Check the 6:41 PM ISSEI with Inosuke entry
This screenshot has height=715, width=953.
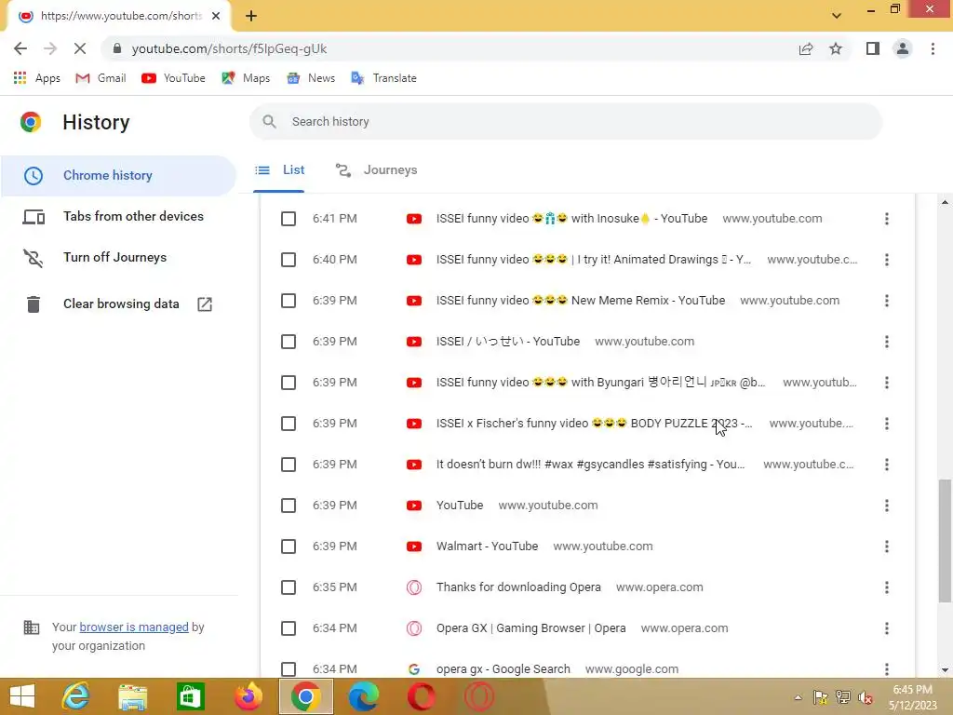(289, 219)
